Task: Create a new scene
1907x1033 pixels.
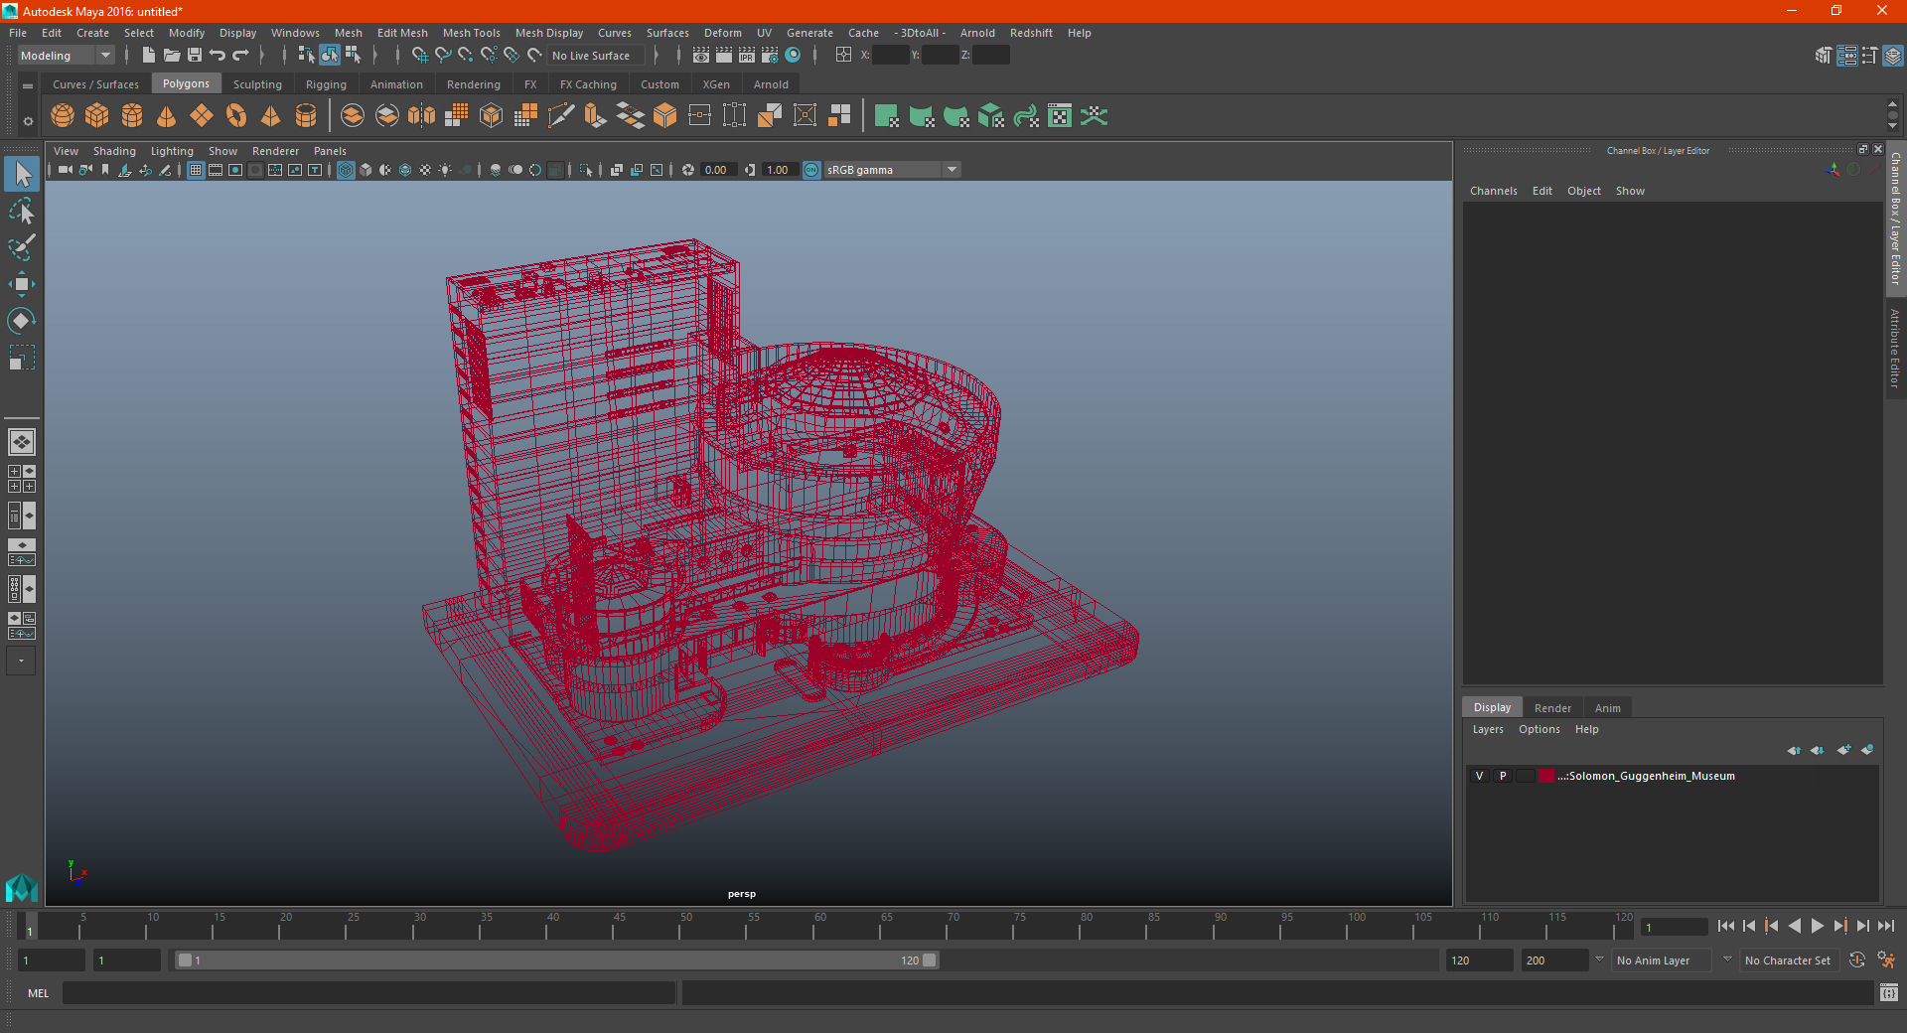Action: pos(148,56)
